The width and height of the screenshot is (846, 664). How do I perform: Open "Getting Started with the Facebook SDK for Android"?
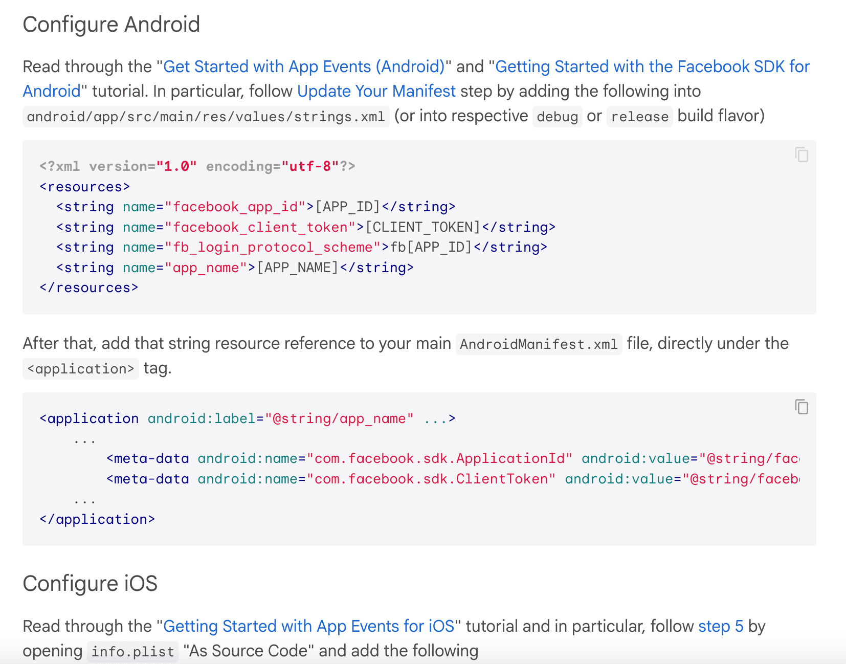click(652, 67)
